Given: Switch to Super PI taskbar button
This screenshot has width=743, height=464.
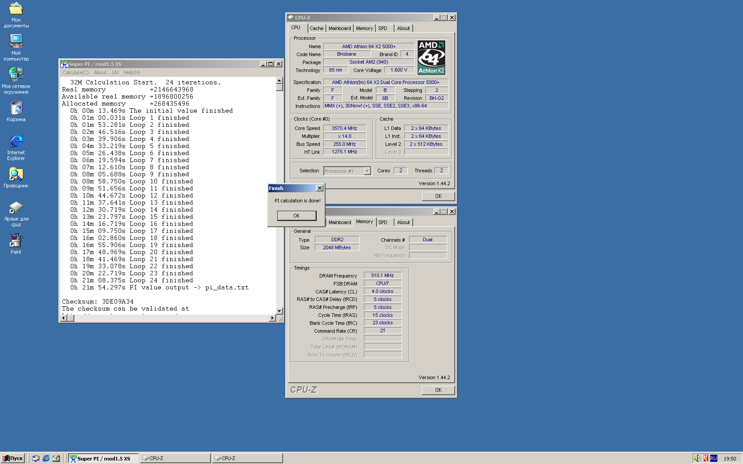Looking at the screenshot, I should click(103, 458).
